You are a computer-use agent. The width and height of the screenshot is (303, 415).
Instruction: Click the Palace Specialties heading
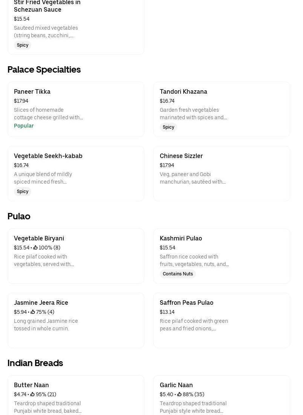(x=44, y=70)
